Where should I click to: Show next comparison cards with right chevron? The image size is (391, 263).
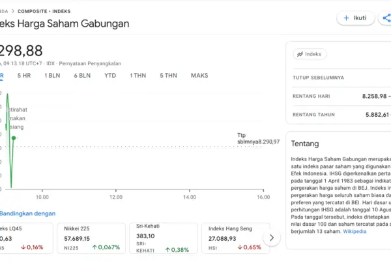tap(272, 238)
